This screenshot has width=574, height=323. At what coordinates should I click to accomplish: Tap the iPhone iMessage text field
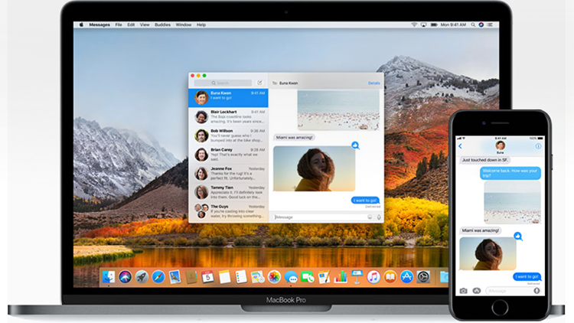[514, 291]
